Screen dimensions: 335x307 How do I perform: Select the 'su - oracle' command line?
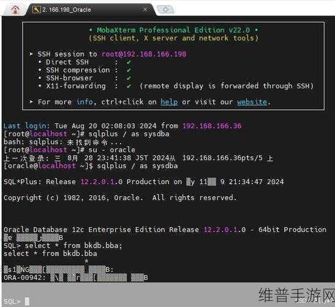click(x=69, y=150)
